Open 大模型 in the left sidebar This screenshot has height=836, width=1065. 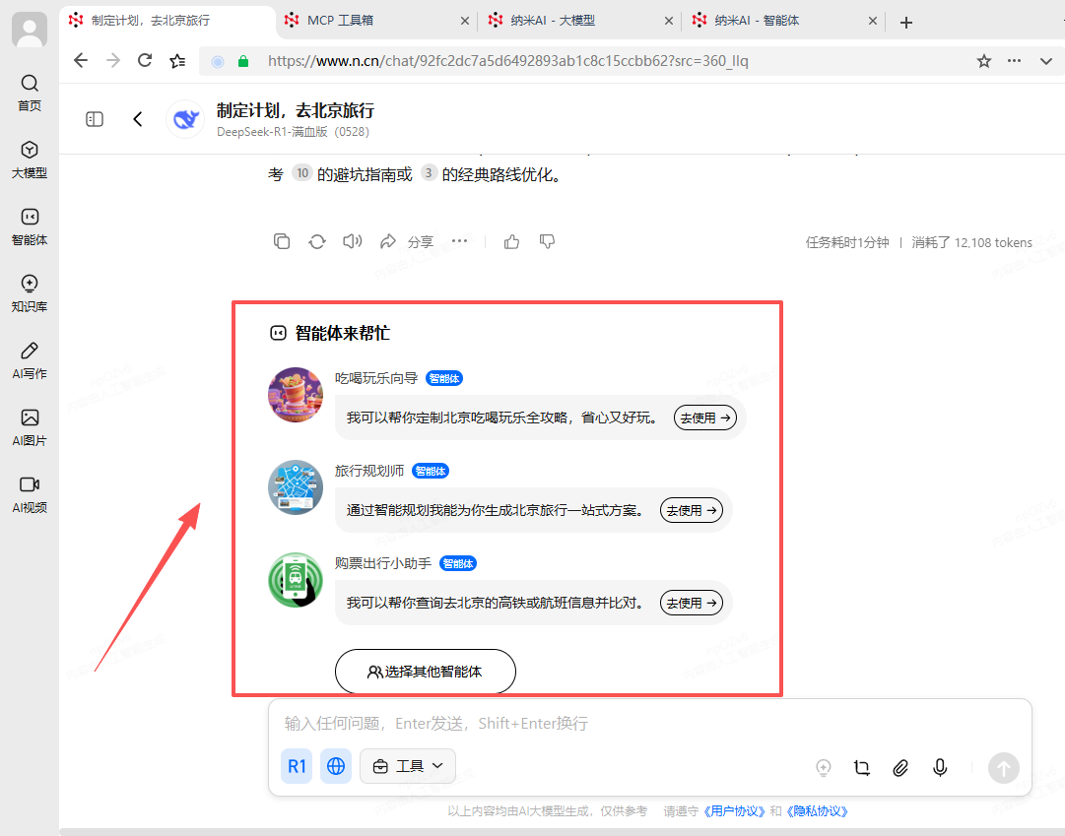[x=30, y=160]
